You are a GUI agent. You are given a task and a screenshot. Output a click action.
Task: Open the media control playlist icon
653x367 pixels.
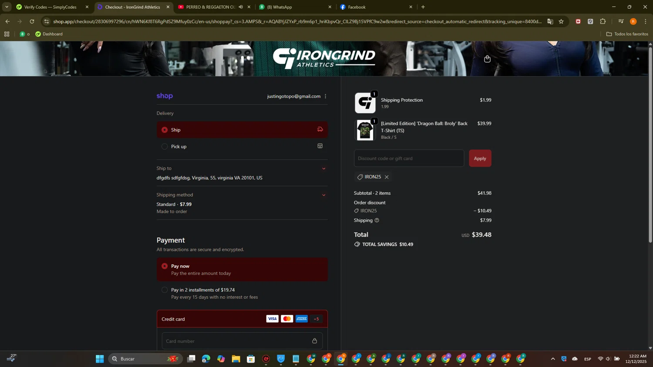[621, 21]
